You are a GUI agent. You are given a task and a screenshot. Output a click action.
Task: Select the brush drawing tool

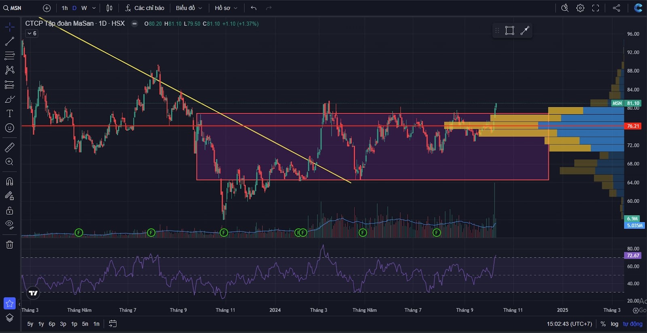pos(10,99)
